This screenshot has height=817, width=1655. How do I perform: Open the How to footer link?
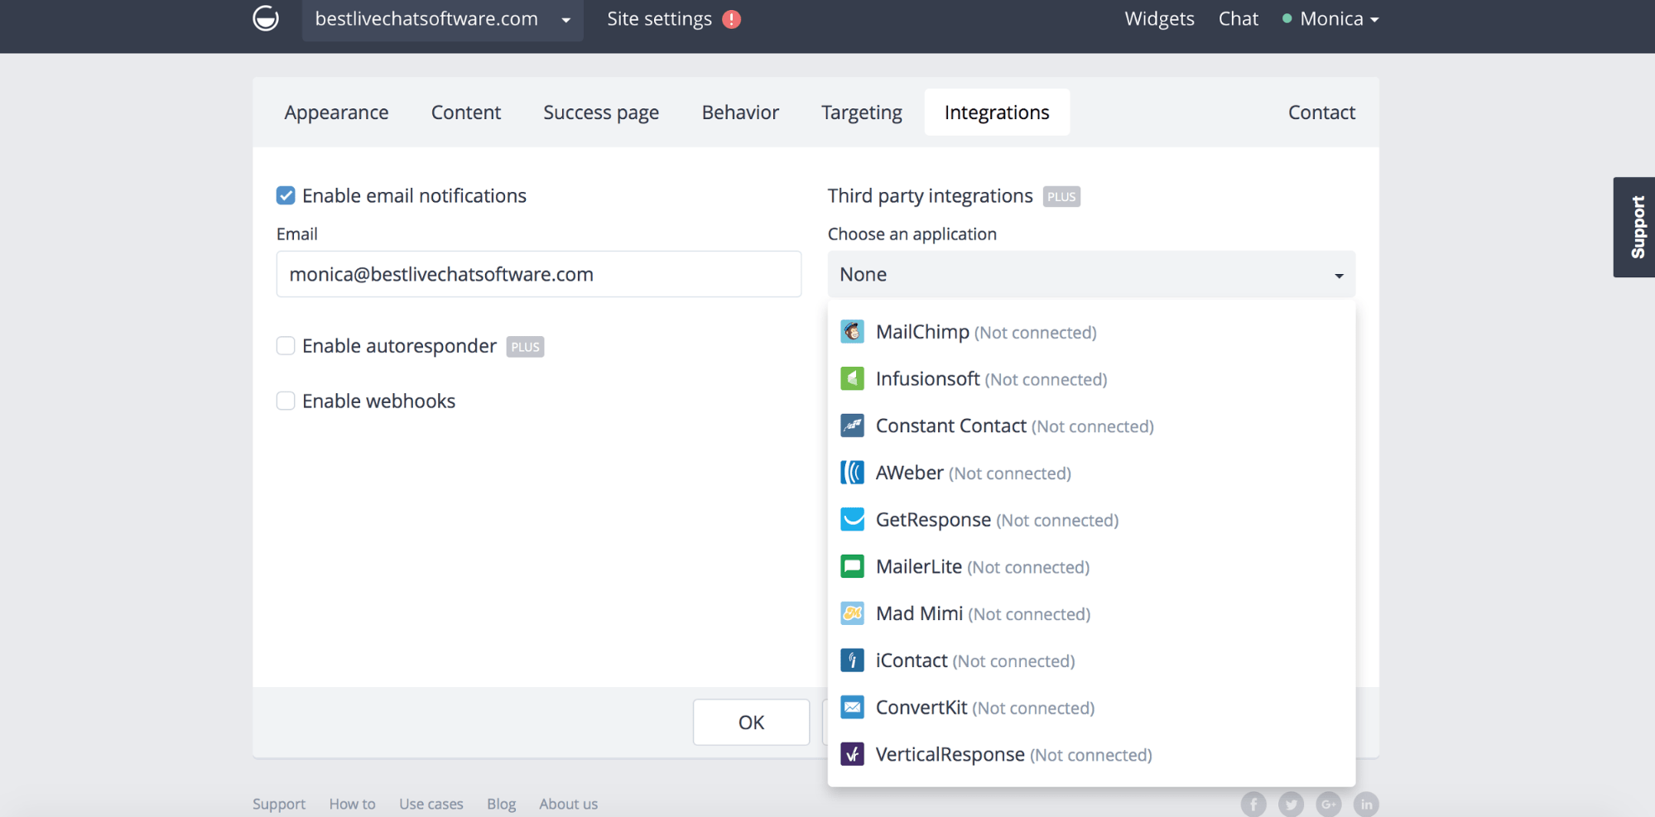point(352,804)
